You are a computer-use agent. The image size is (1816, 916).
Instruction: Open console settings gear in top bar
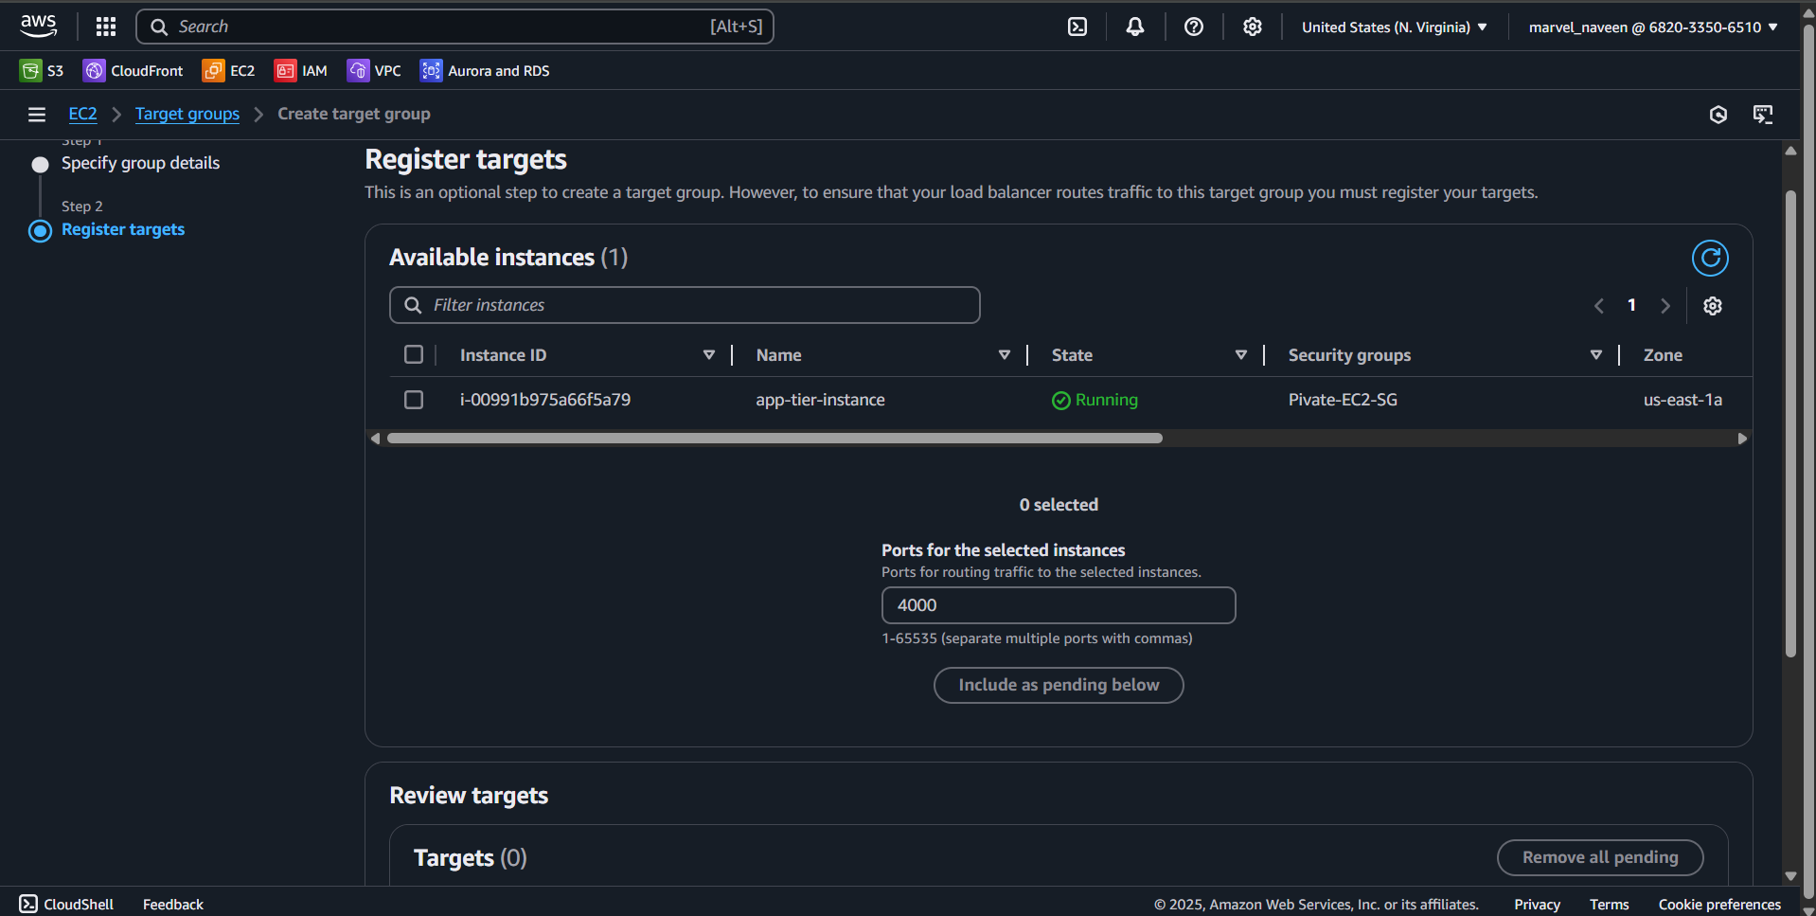pyautogui.click(x=1253, y=27)
